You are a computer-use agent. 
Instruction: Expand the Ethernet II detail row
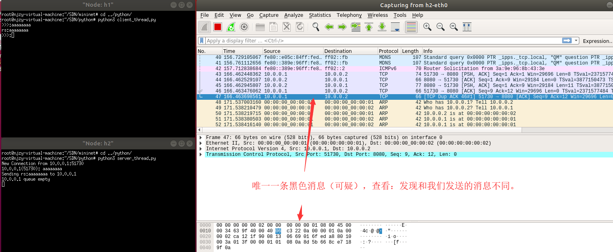click(201, 143)
